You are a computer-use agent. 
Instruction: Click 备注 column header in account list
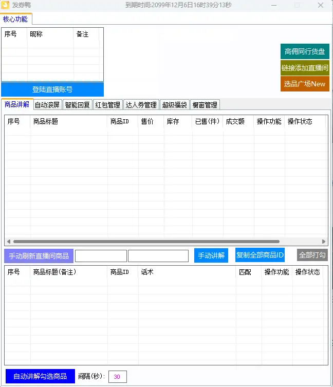click(x=86, y=34)
